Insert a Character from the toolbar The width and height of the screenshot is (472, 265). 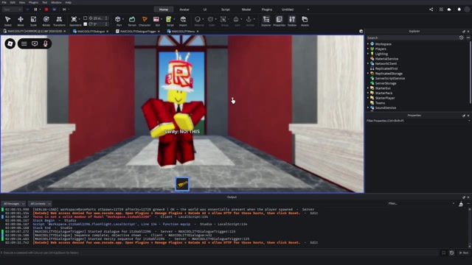(145, 21)
